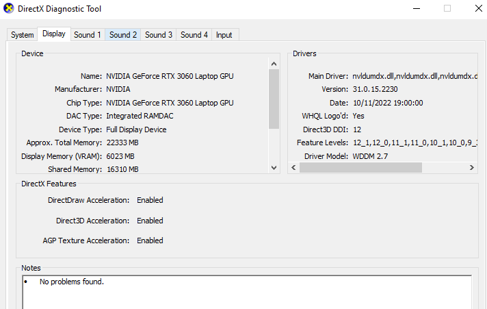Click the 'Drivers' group heading

tap(304, 53)
